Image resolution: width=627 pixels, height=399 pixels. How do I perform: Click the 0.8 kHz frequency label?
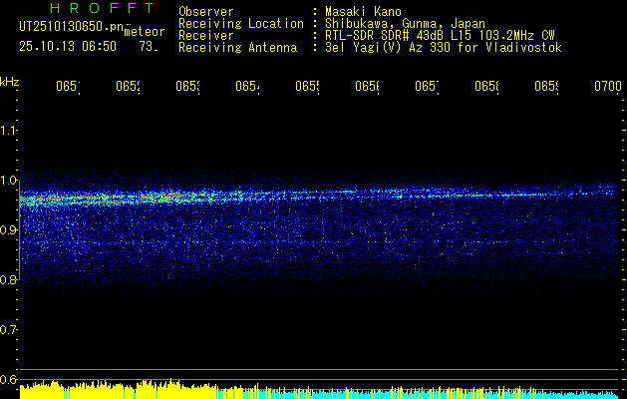pyautogui.click(x=8, y=279)
